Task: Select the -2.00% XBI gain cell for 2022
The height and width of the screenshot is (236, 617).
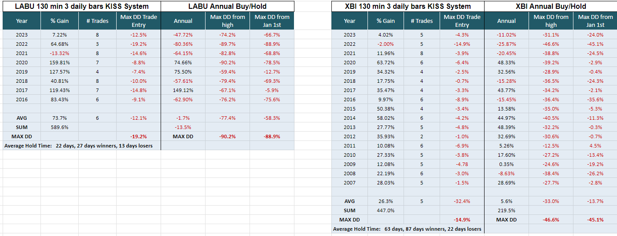Action: 386,44
